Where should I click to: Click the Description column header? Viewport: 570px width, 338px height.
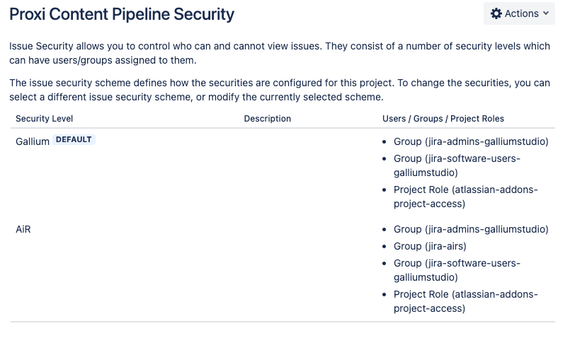[x=267, y=119]
